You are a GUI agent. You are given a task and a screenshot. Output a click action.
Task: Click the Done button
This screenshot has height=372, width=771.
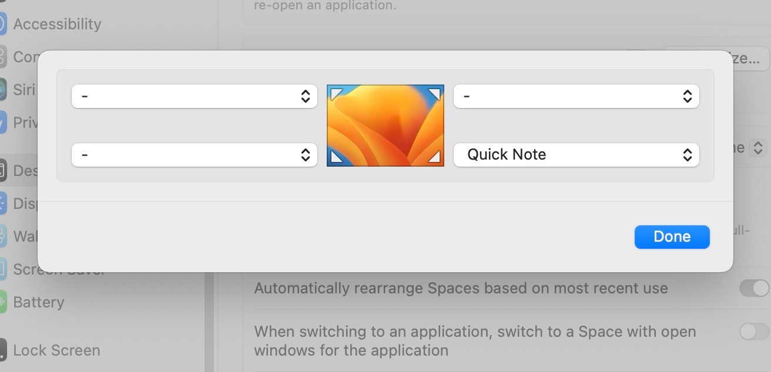click(672, 236)
